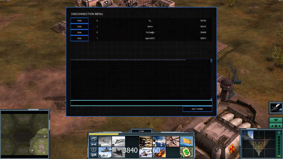This screenshot has width=283, height=159.
Task: Click the exclamation mark beacon icon
Action: coord(93,150)
